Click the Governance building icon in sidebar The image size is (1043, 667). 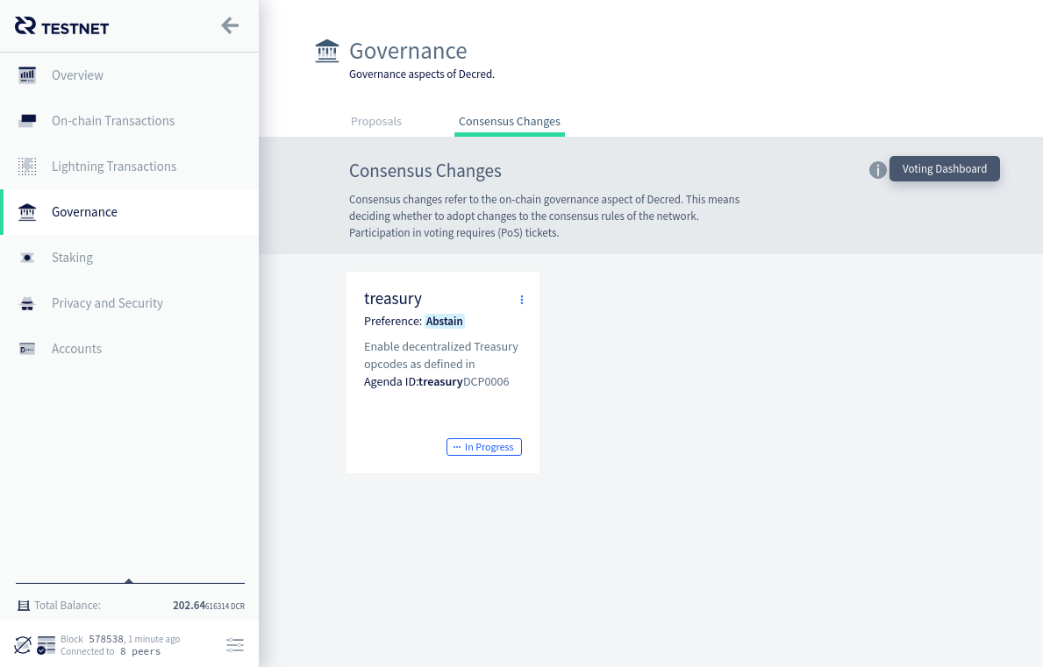coord(27,212)
